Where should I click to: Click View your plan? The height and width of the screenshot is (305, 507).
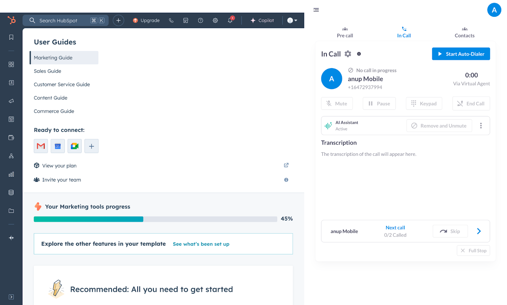coord(59,166)
